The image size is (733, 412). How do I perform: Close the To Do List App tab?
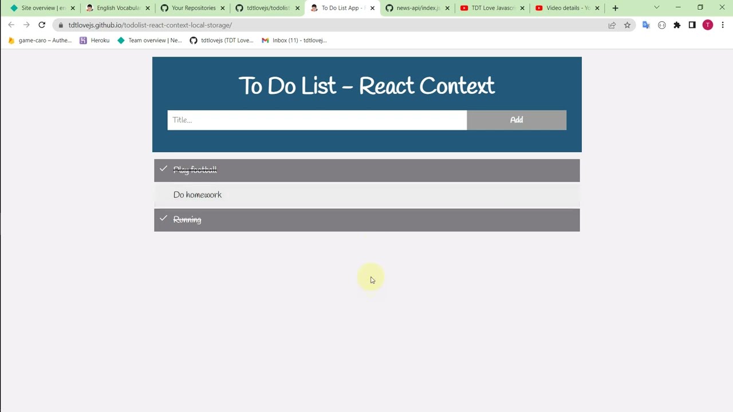click(x=373, y=8)
